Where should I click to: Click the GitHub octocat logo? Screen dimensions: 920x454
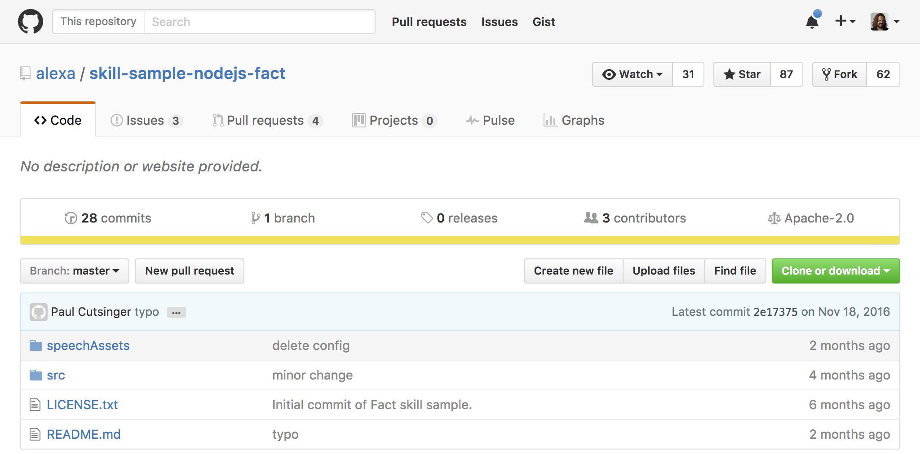31,22
